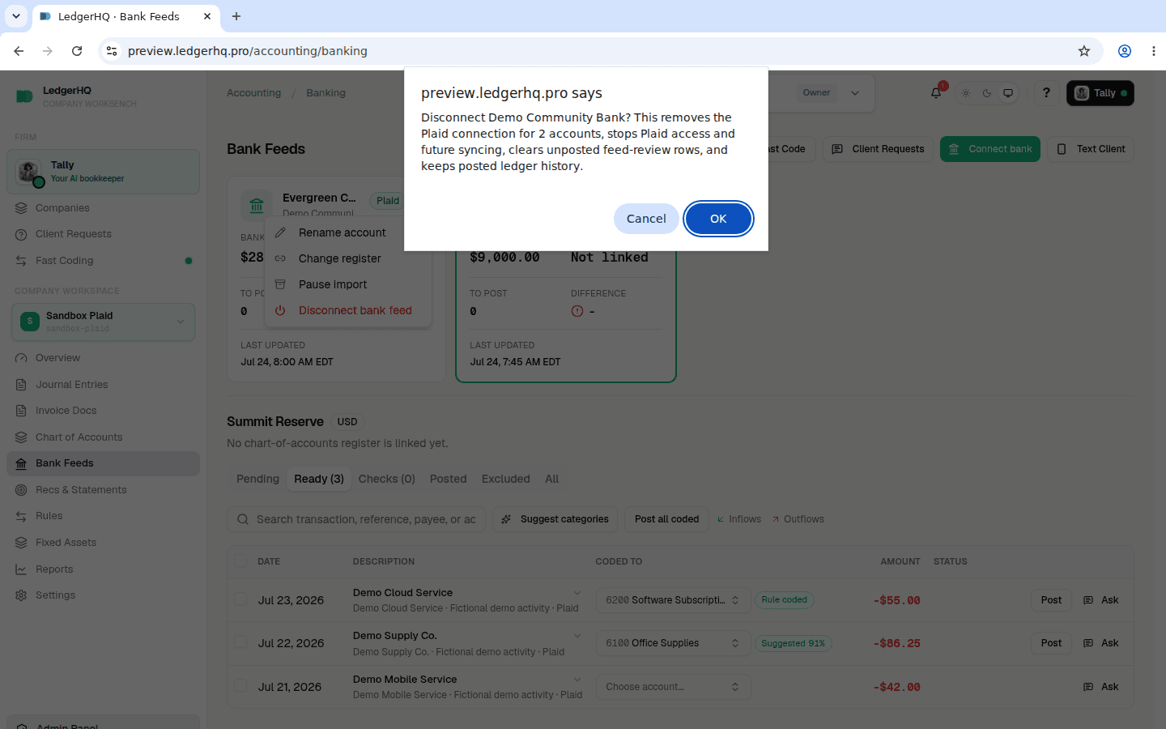Click Post all coded button

(667, 519)
